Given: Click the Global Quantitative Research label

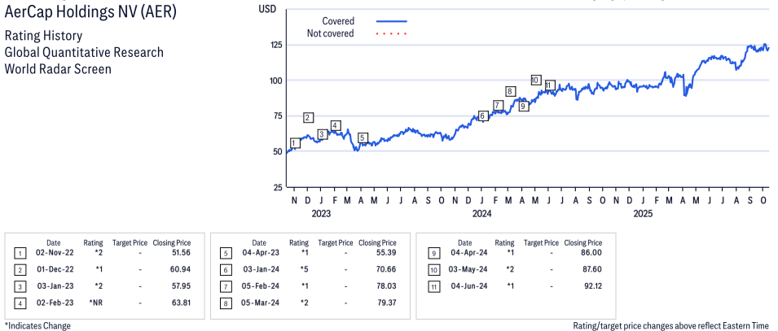Looking at the screenshot, I should (84, 52).
